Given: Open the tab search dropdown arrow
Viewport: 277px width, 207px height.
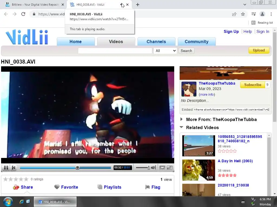Looking at the screenshot, I should click(x=245, y=5).
